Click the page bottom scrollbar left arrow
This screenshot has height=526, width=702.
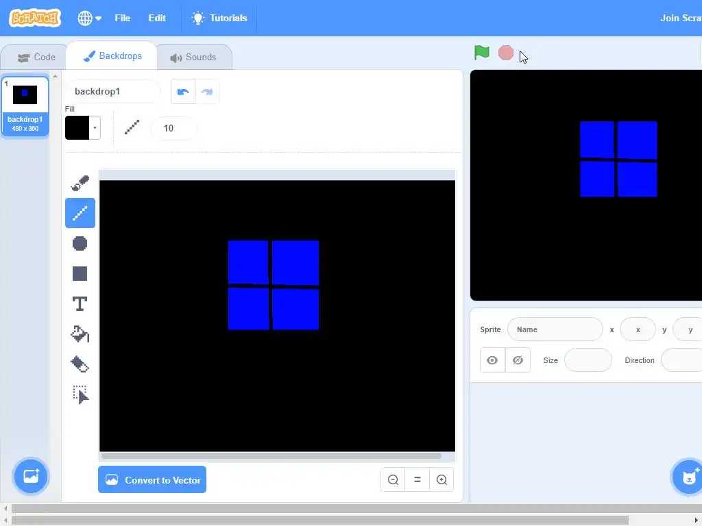coord(5,521)
